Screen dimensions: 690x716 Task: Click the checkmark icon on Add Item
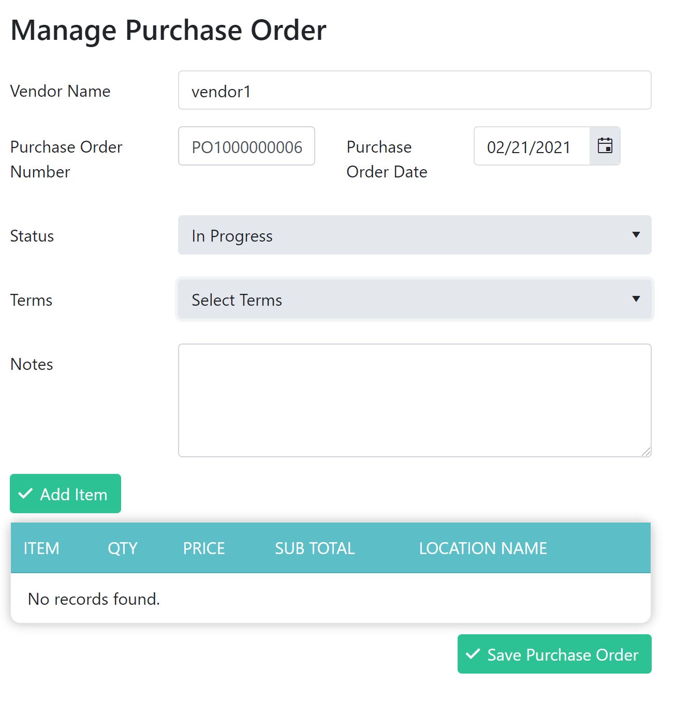(25, 494)
